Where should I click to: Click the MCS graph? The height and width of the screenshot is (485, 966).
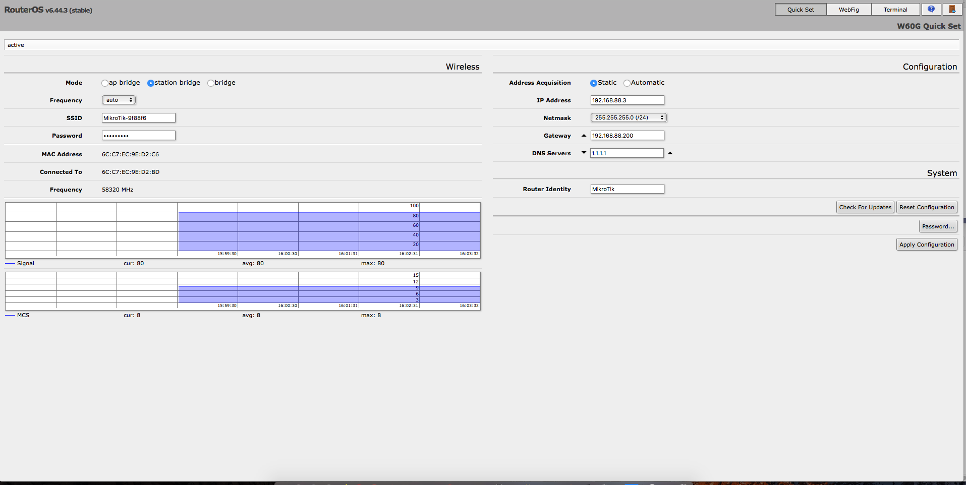point(243,291)
